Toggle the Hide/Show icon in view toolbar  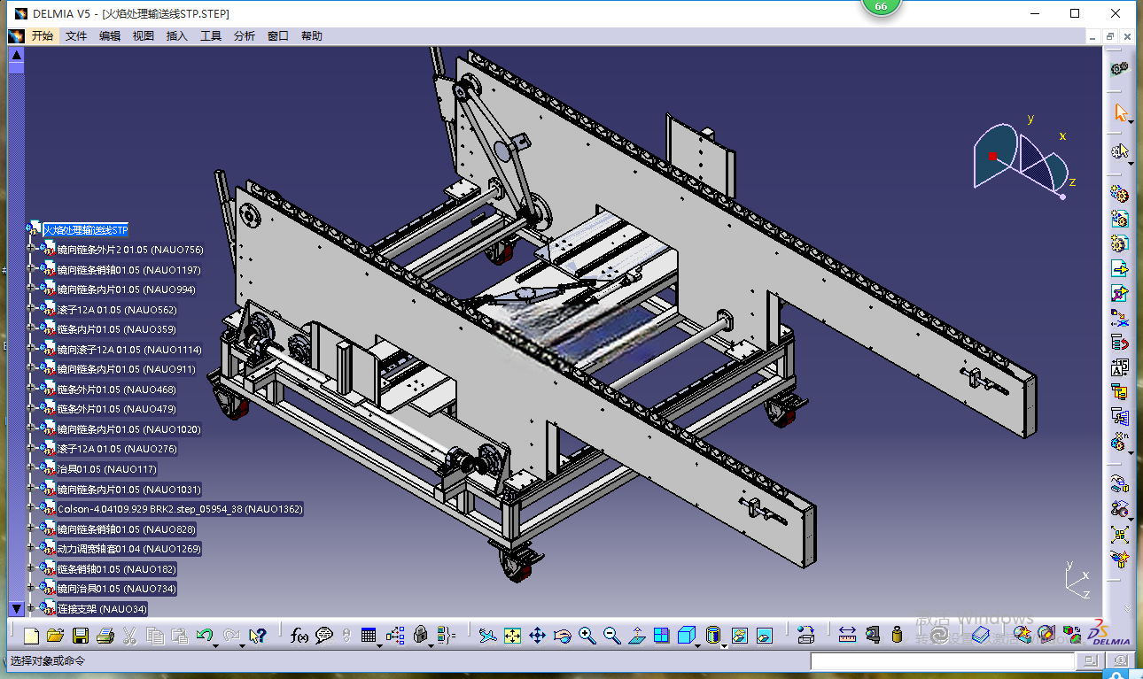(x=740, y=635)
